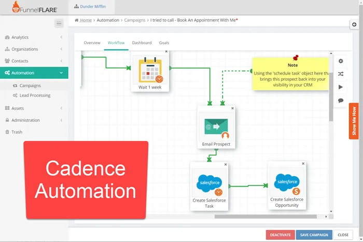Click the yellow Note sticky
The width and height of the screenshot is (363, 242).
pyautogui.click(x=290, y=74)
